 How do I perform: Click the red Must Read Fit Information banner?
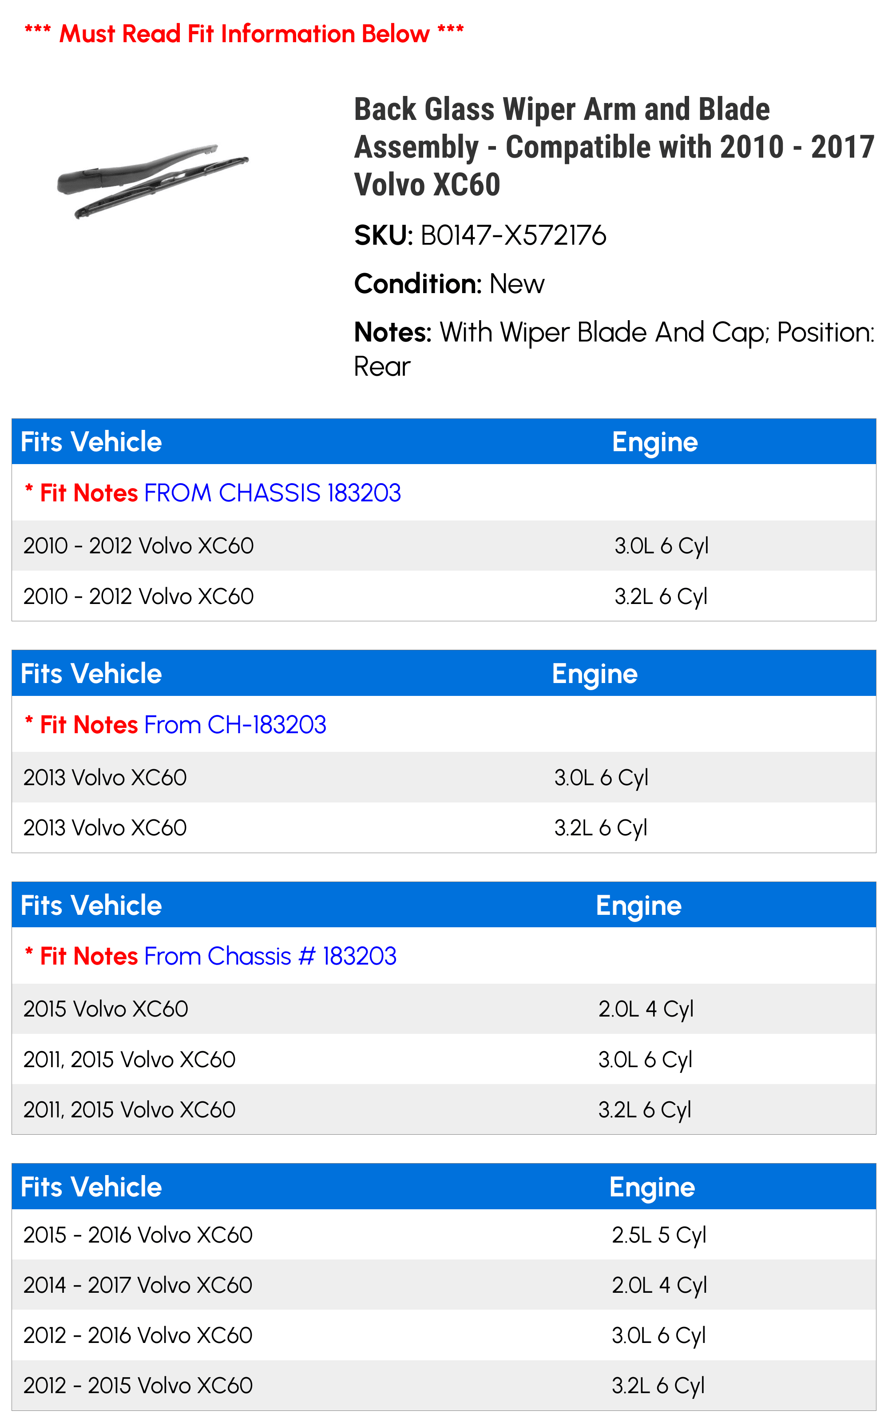point(244,33)
